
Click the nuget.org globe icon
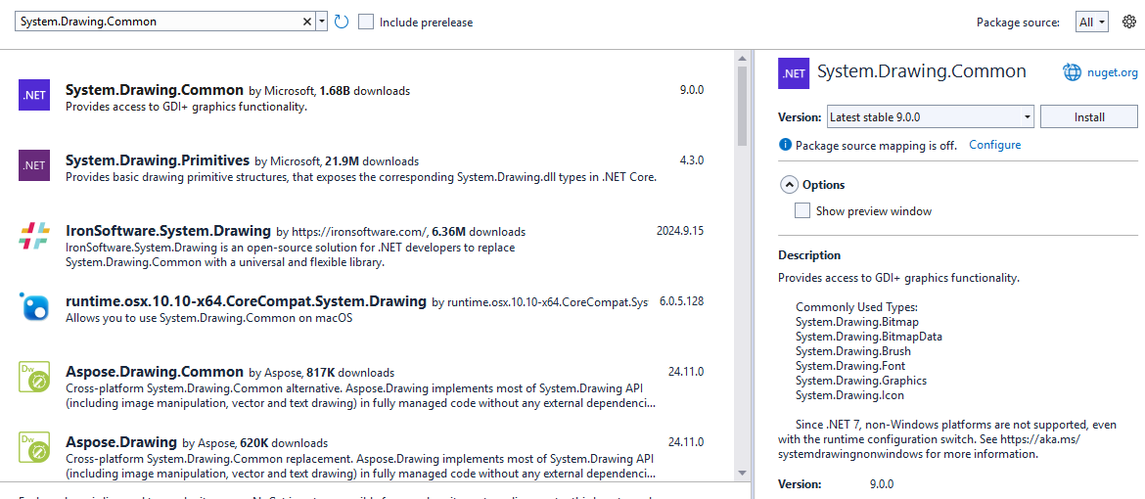pos(1072,72)
